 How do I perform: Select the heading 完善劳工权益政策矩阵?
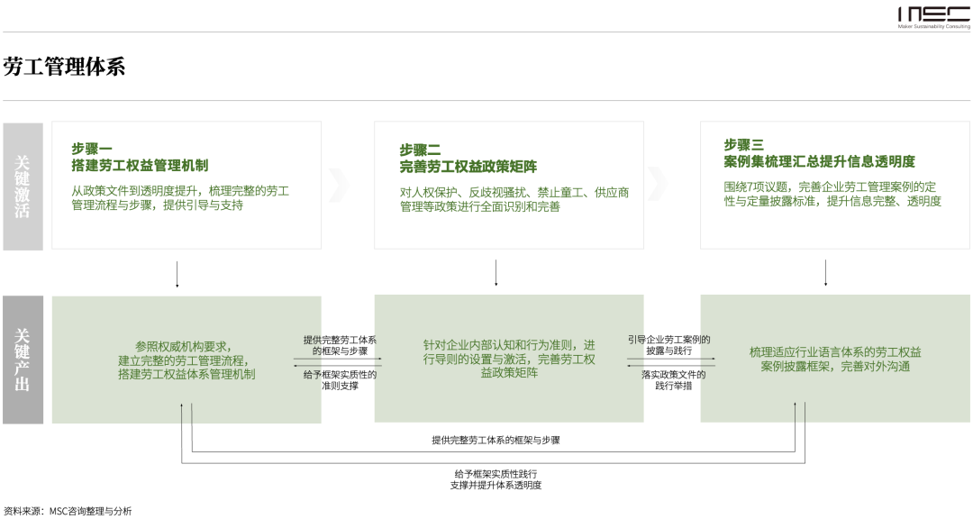click(468, 167)
